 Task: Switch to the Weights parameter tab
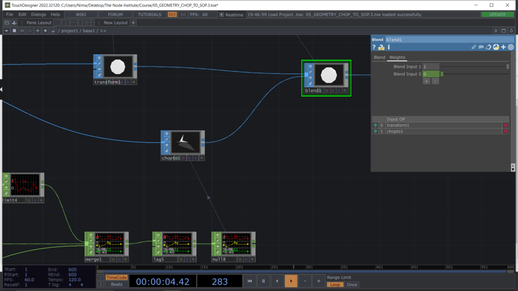[x=397, y=58]
